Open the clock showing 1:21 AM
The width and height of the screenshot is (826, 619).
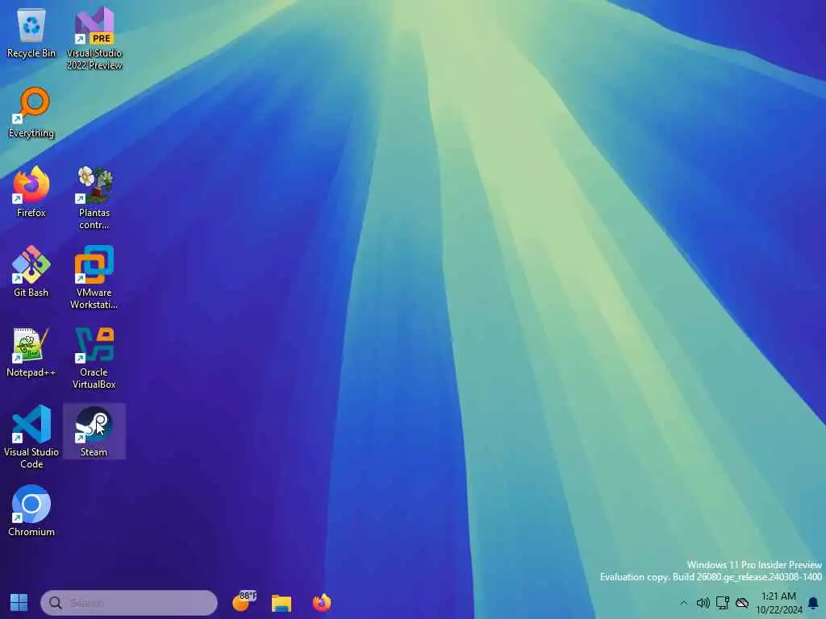tap(778, 603)
